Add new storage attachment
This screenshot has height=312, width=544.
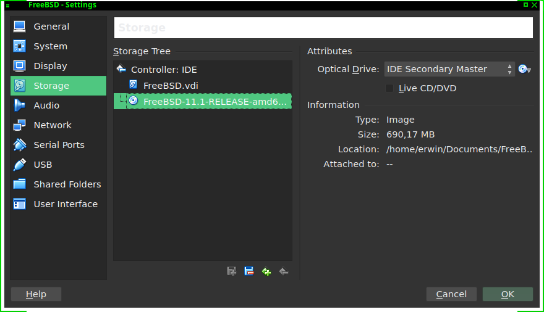tap(232, 271)
